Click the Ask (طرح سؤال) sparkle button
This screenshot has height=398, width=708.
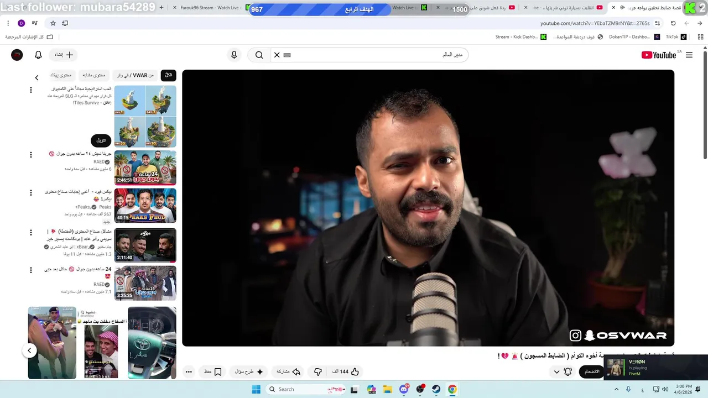[x=249, y=371]
